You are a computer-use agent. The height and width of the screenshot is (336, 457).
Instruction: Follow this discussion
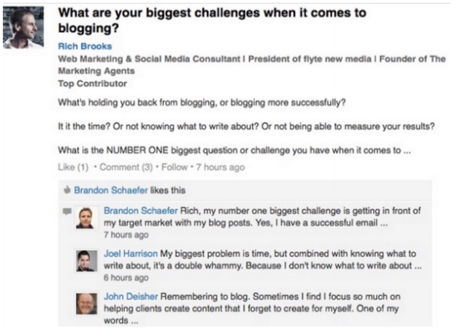[174, 167]
